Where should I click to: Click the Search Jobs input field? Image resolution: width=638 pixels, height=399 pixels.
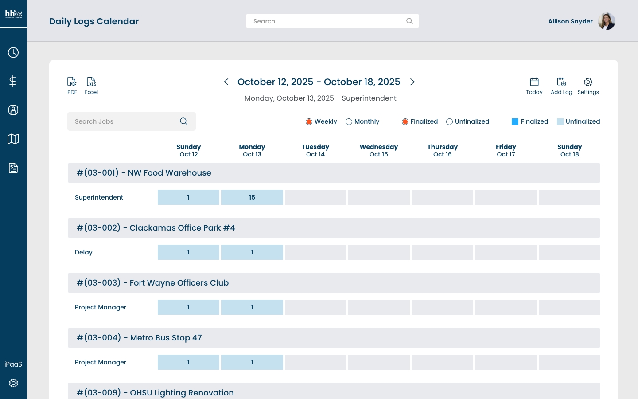click(124, 121)
